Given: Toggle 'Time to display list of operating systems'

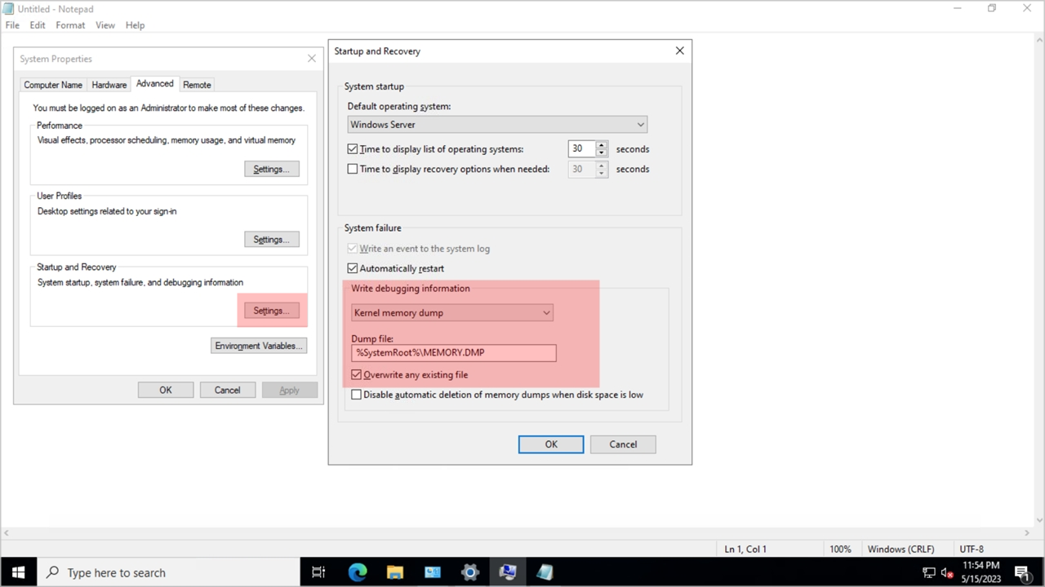Looking at the screenshot, I should coord(353,149).
